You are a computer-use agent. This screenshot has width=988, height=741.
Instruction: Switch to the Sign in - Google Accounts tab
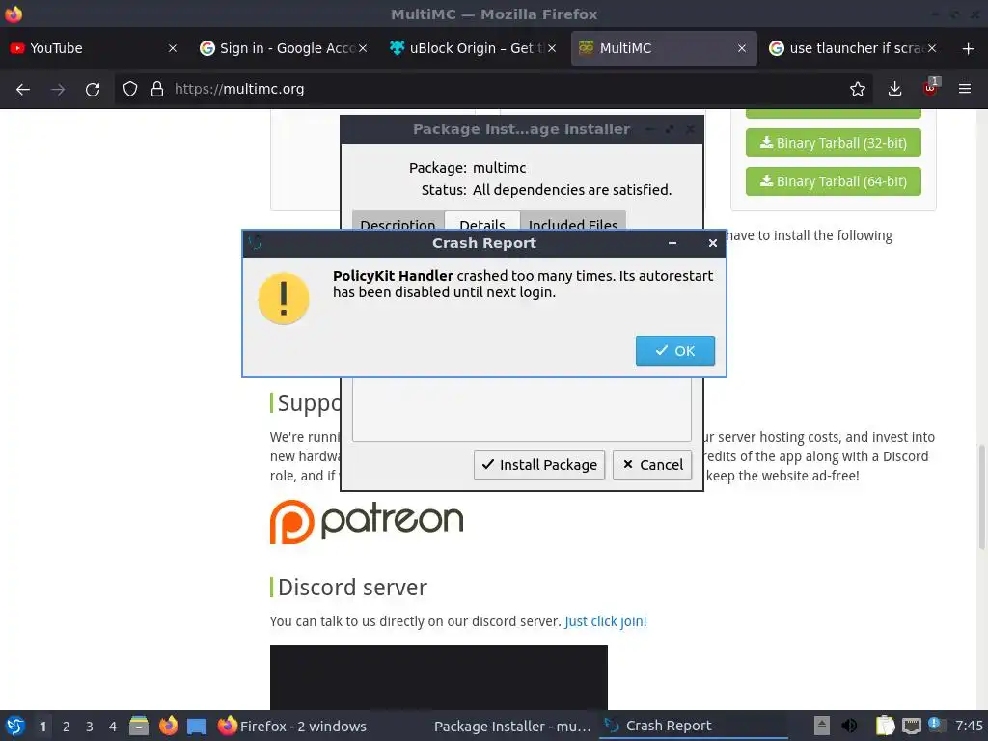pos(284,48)
